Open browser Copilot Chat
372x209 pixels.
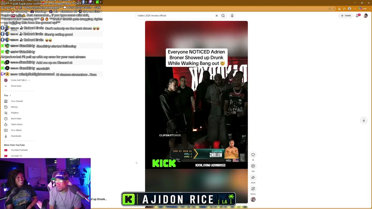point(362,9)
